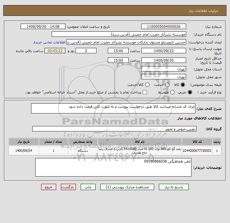Click the response deadline time 15:00 field
This screenshot has height=223, width=230.
pyautogui.click(x=118, y=51)
